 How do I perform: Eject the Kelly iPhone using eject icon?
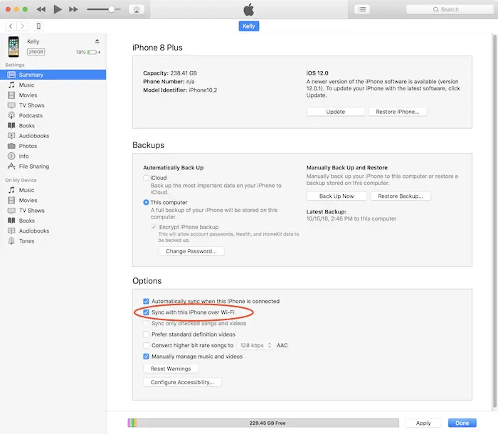click(x=97, y=42)
